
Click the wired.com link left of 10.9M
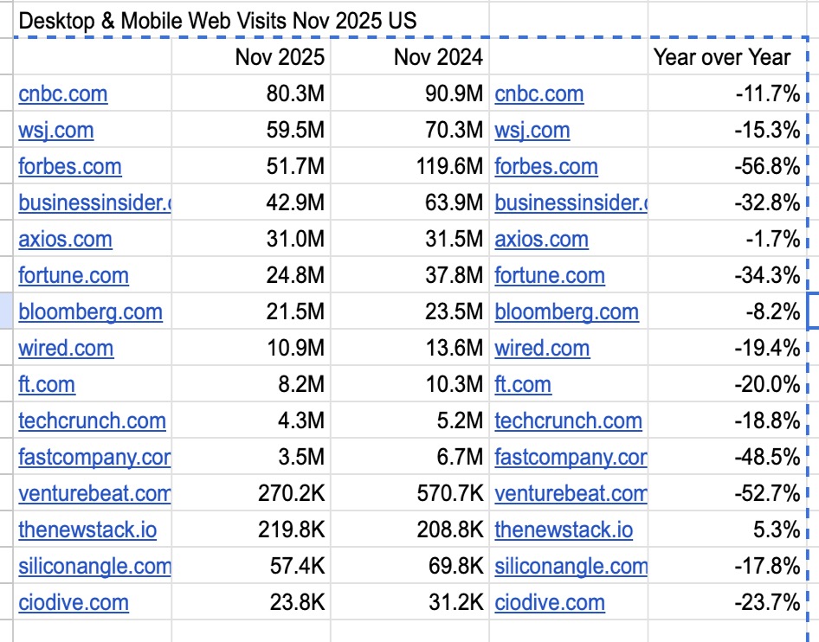pos(66,349)
